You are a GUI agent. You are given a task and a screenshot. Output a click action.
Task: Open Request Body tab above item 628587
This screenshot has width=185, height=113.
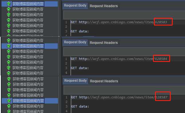(x=75, y=81)
